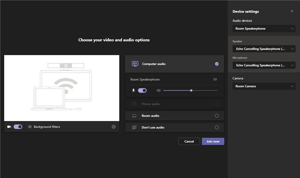This screenshot has height=178, width=300.
Task: Toggle the microphone switch off
Action: click(142, 90)
